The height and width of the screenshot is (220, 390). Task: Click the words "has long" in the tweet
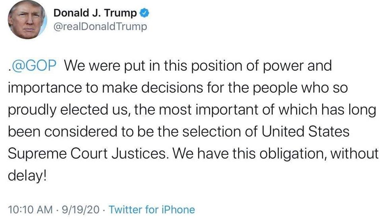click(x=352, y=110)
